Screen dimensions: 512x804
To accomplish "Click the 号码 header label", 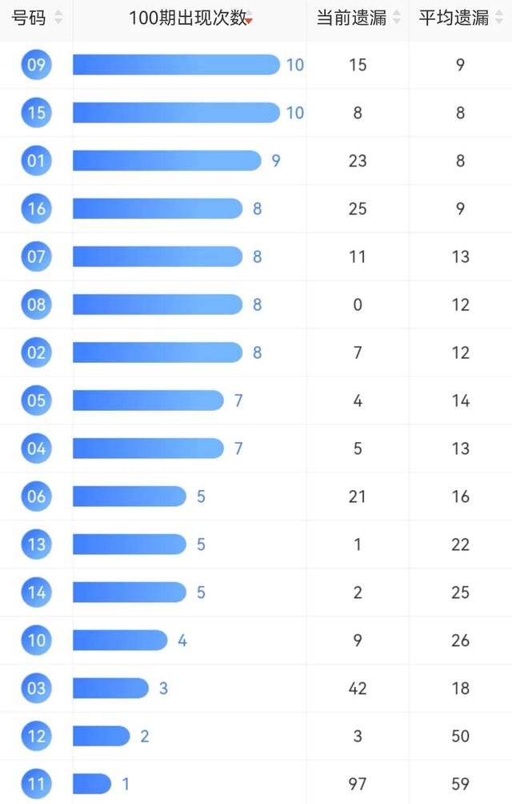I will pyautogui.click(x=29, y=18).
